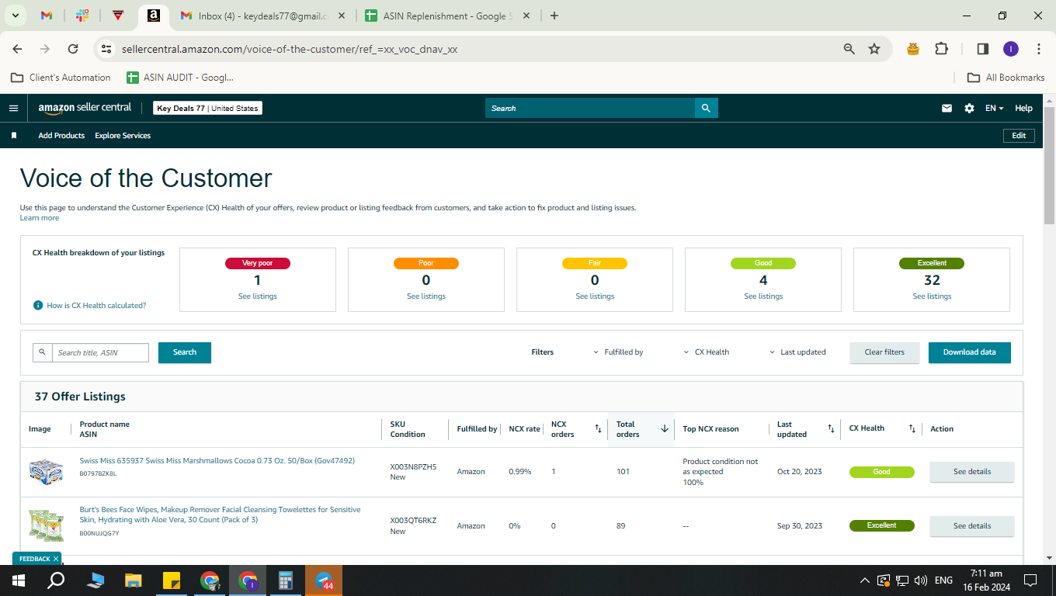See listings under Fair
1056x596 pixels.
pyautogui.click(x=595, y=296)
